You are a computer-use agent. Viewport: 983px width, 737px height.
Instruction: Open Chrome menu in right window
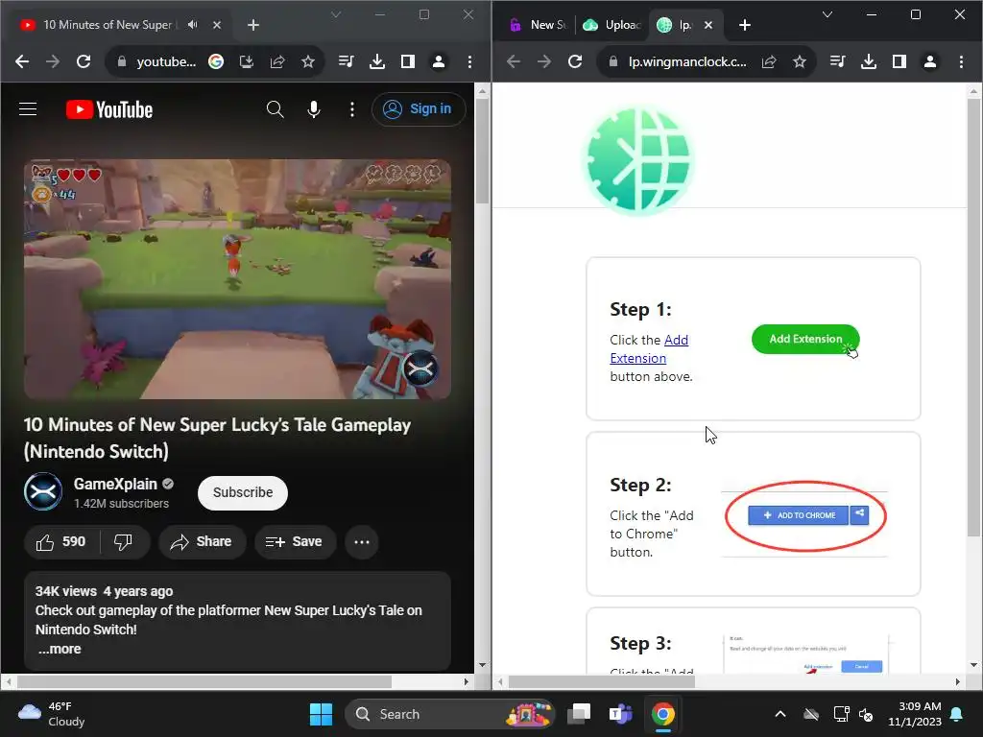point(961,61)
